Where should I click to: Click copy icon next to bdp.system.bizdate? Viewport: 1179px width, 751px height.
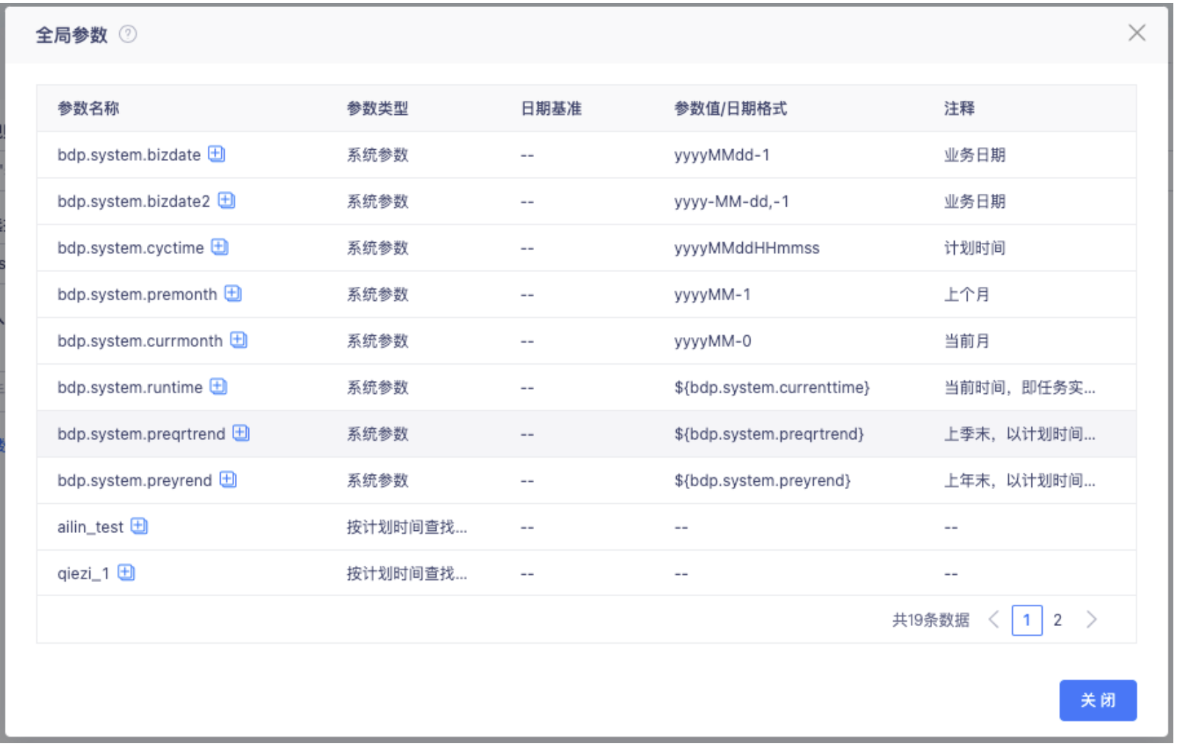tap(216, 154)
